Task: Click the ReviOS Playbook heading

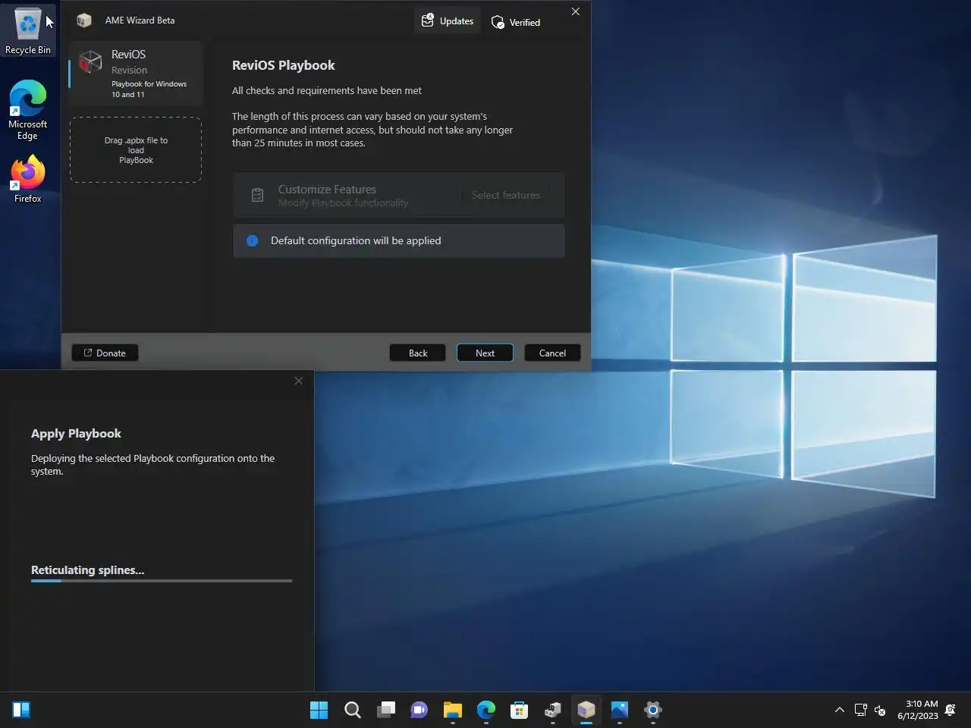Action: pyautogui.click(x=283, y=65)
